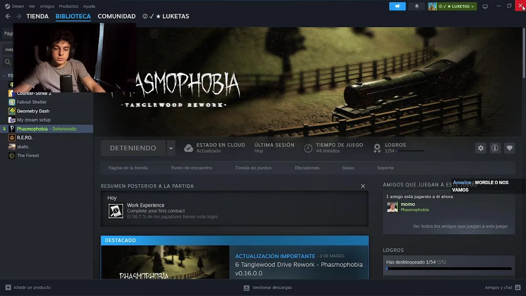
Task: Switch to BIBLIOTECA tab
Action: tap(73, 16)
